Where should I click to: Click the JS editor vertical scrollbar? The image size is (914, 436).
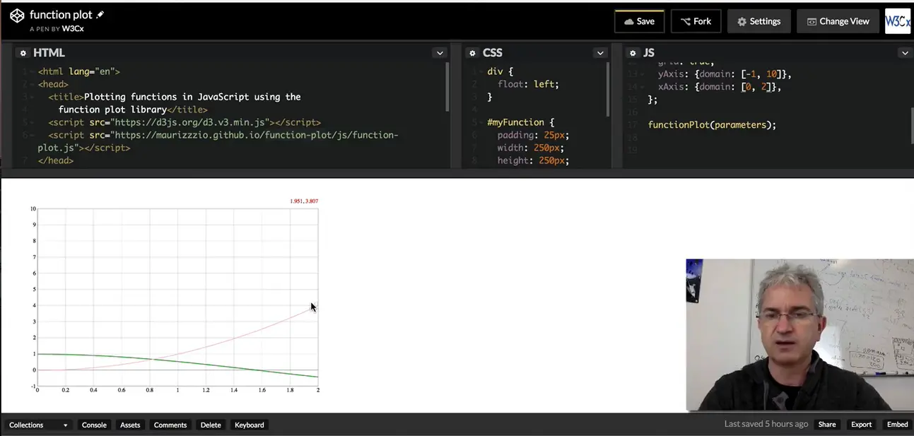(x=911, y=126)
